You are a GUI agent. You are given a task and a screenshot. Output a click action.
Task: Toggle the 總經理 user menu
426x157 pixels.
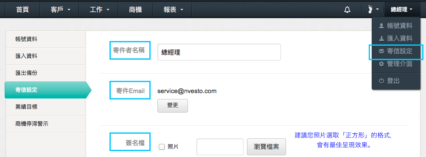click(401, 10)
